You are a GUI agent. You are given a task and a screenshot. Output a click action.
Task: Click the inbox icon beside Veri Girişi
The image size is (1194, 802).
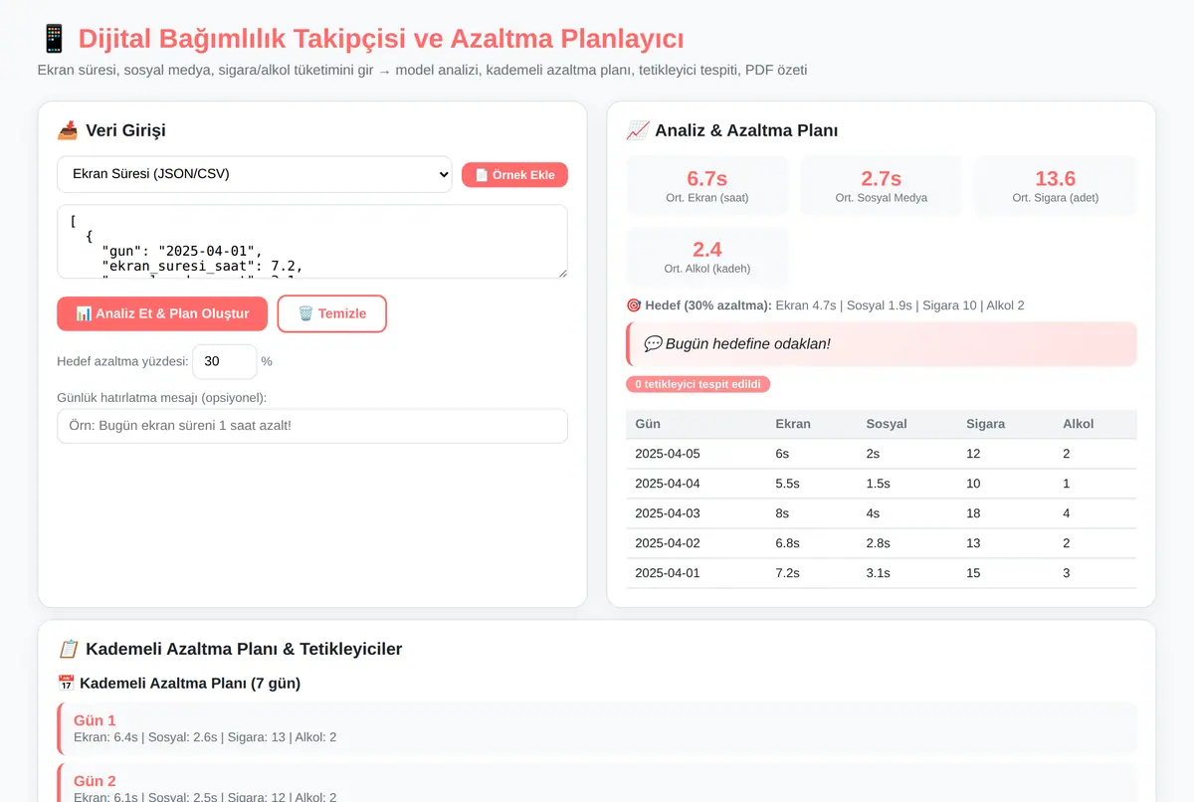pyautogui.click(x=68, y=130)
